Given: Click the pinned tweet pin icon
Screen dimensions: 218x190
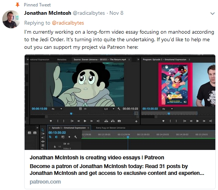Looking at the screenshot, I should tap(17, 5).
